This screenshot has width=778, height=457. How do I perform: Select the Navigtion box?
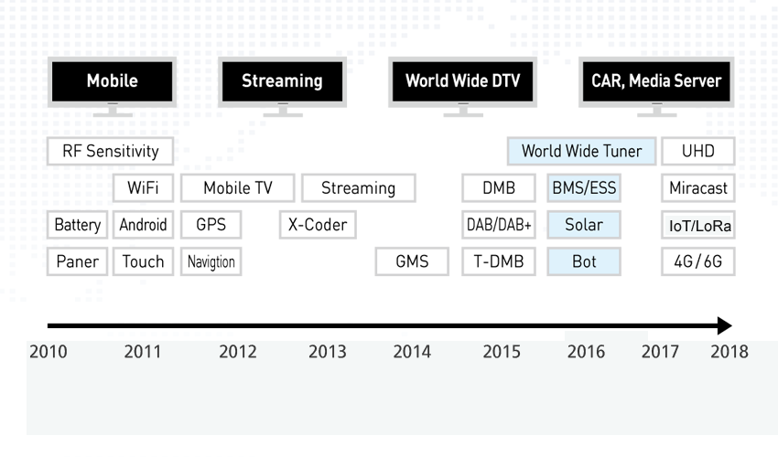pos(211,261)
